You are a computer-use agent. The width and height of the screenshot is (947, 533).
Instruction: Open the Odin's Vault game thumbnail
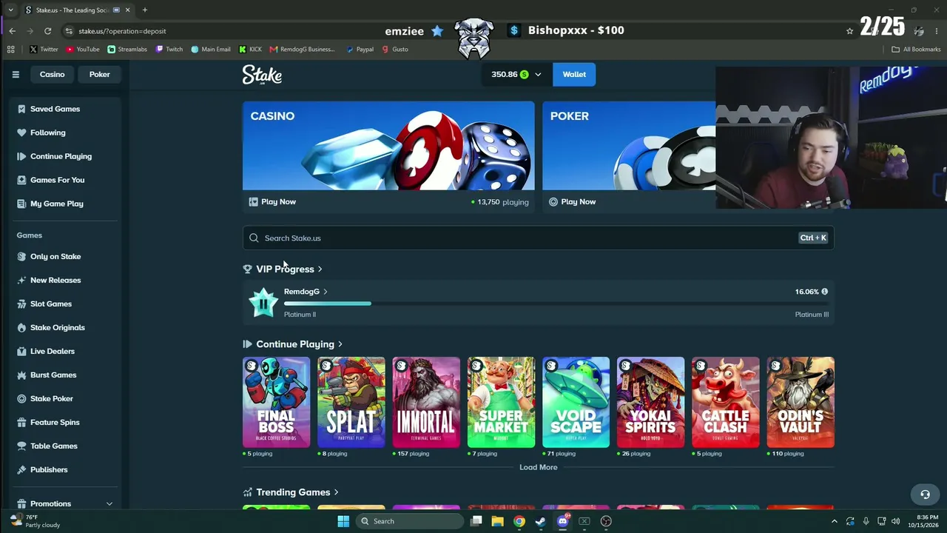[x=801, y=402]
